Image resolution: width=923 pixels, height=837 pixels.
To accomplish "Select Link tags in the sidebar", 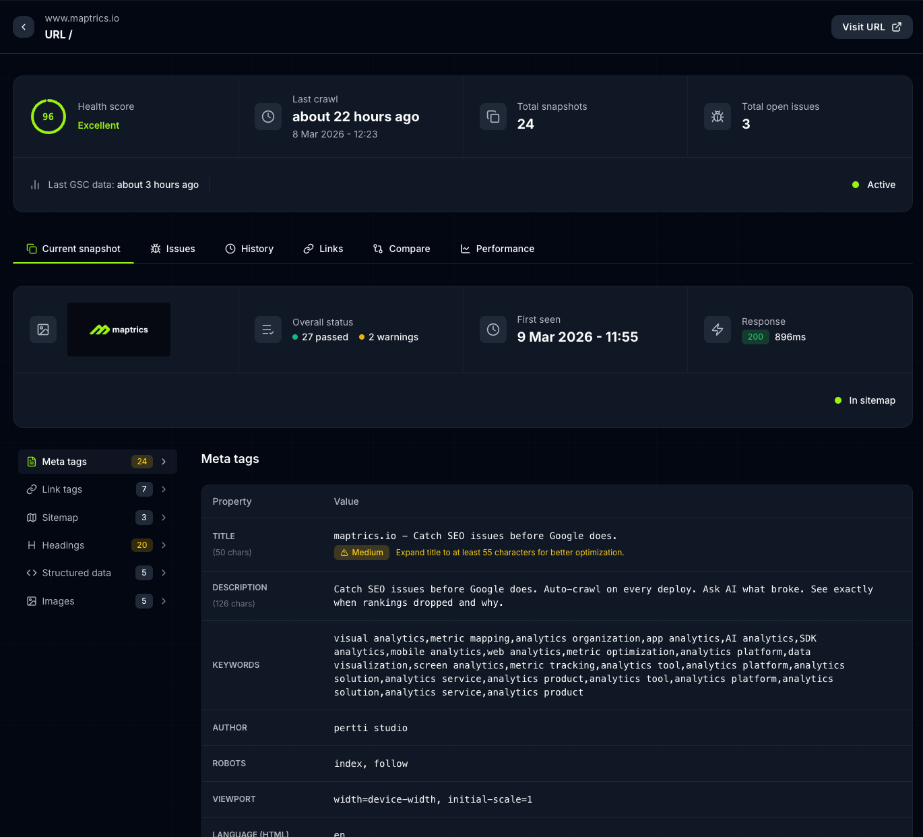I will pos(98,489).
